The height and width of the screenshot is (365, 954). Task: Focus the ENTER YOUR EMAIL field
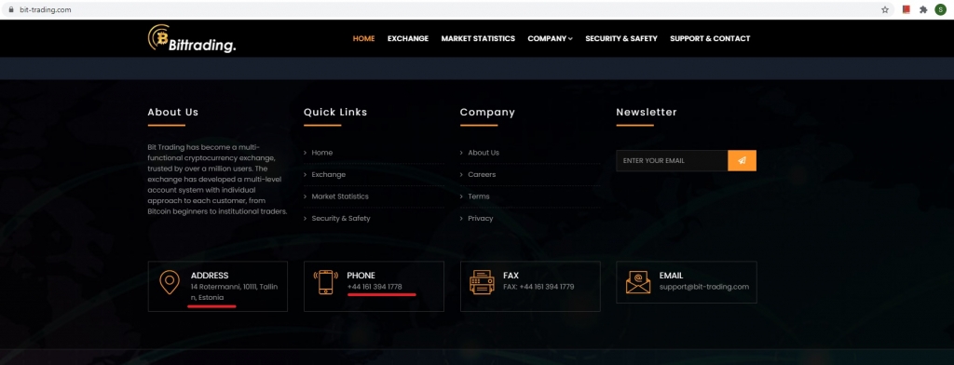pos(672,160)
